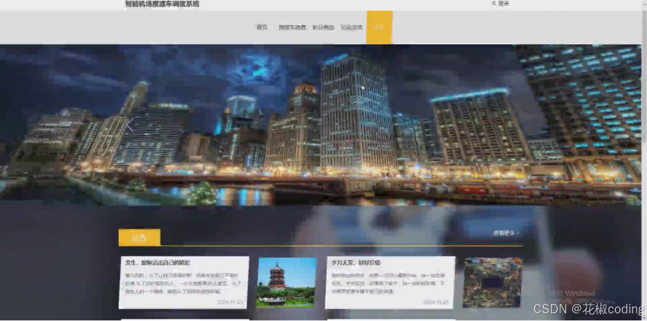This screenshot has height=321, width=647.
Task: Open the 摆渡车信息 nav item
Action: 292,27
